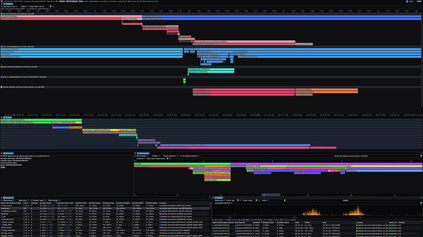Toggle At least 1 span checkbox
This screenshot has height=237, width=423.
[31, 200]
